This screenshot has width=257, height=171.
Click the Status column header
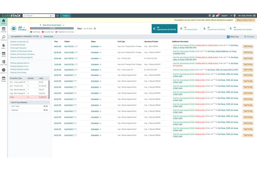click(93, 42)
